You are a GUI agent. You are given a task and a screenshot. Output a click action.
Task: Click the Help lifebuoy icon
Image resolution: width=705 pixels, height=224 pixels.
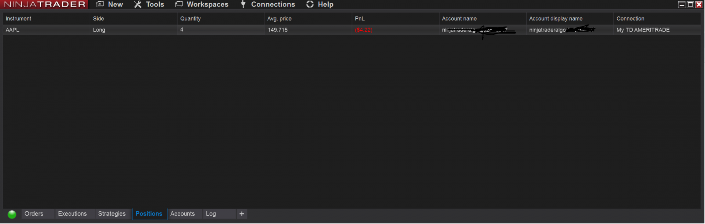click(x=310, y=4)
